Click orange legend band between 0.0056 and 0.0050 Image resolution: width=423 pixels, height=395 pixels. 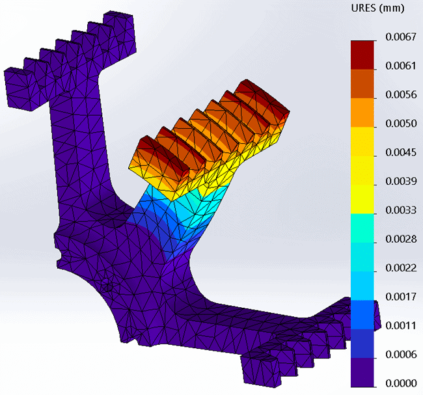click(x=362, y=113)
